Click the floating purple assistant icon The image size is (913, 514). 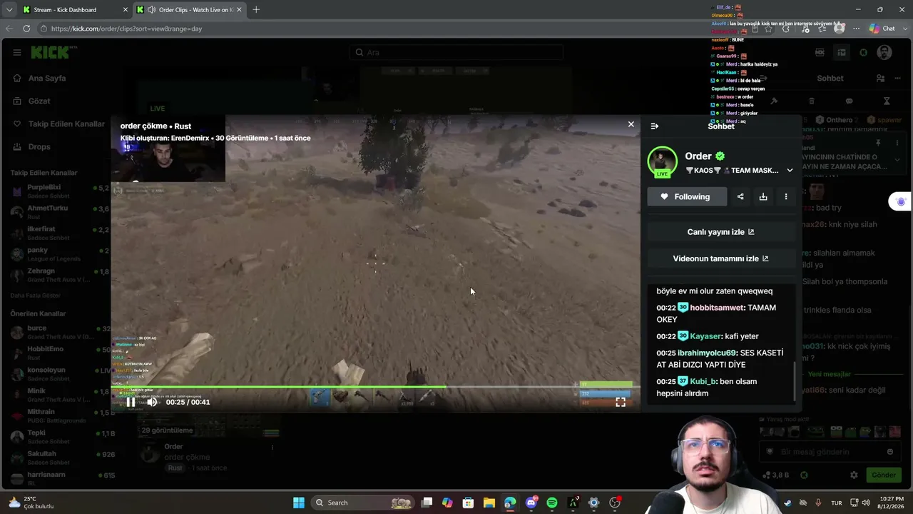901,202
